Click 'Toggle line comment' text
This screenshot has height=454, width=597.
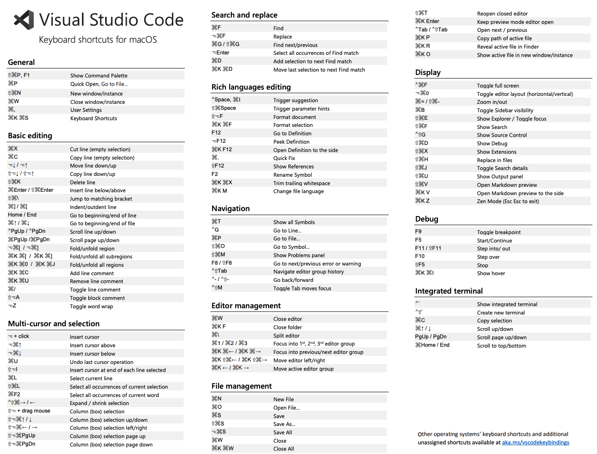coord(95,290)
